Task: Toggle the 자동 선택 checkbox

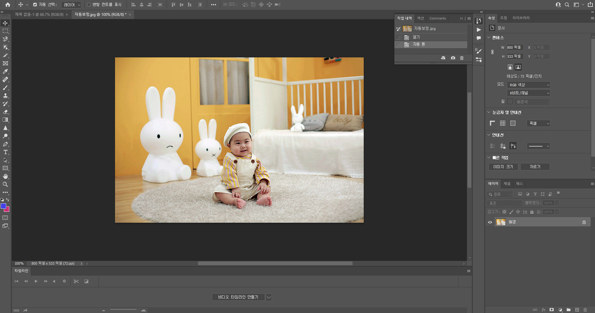Action: point(35,5)
